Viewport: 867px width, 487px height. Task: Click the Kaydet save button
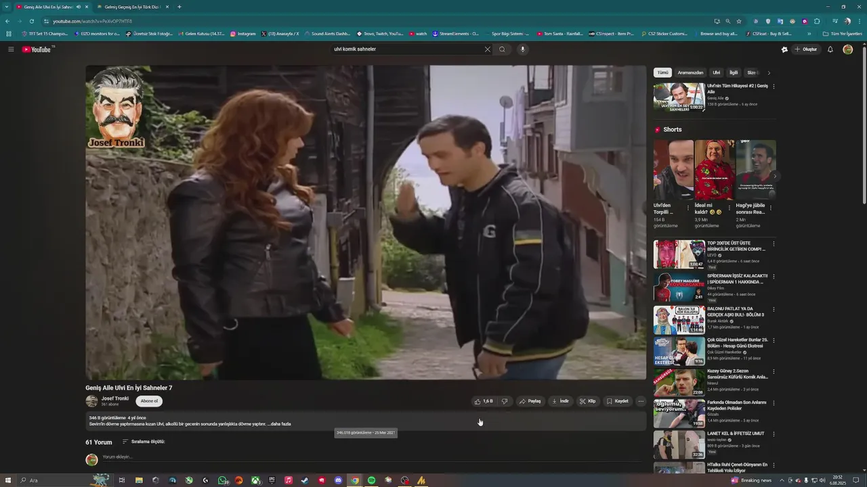point(617,401)
